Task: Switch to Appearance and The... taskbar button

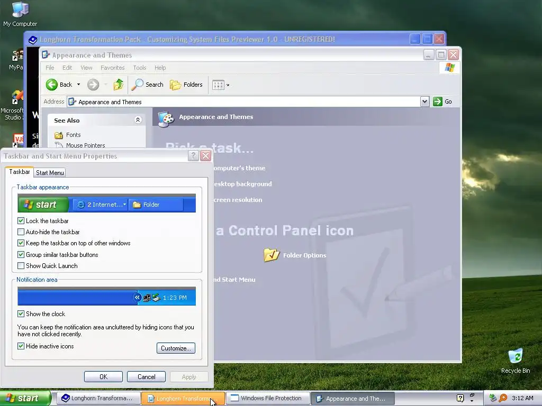Action: [353, 399]
